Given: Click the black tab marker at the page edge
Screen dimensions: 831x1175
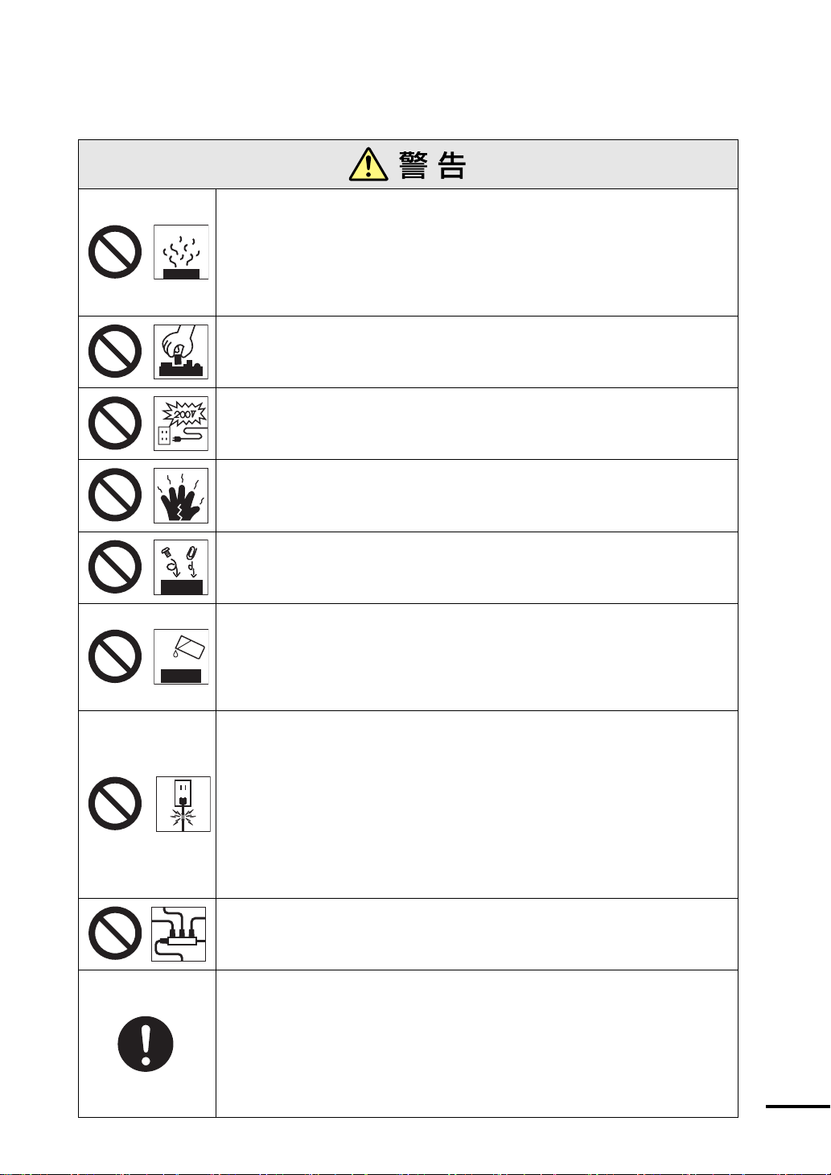Looking at the screenshot, I should pyautogui.click(x=798, y=1107).
